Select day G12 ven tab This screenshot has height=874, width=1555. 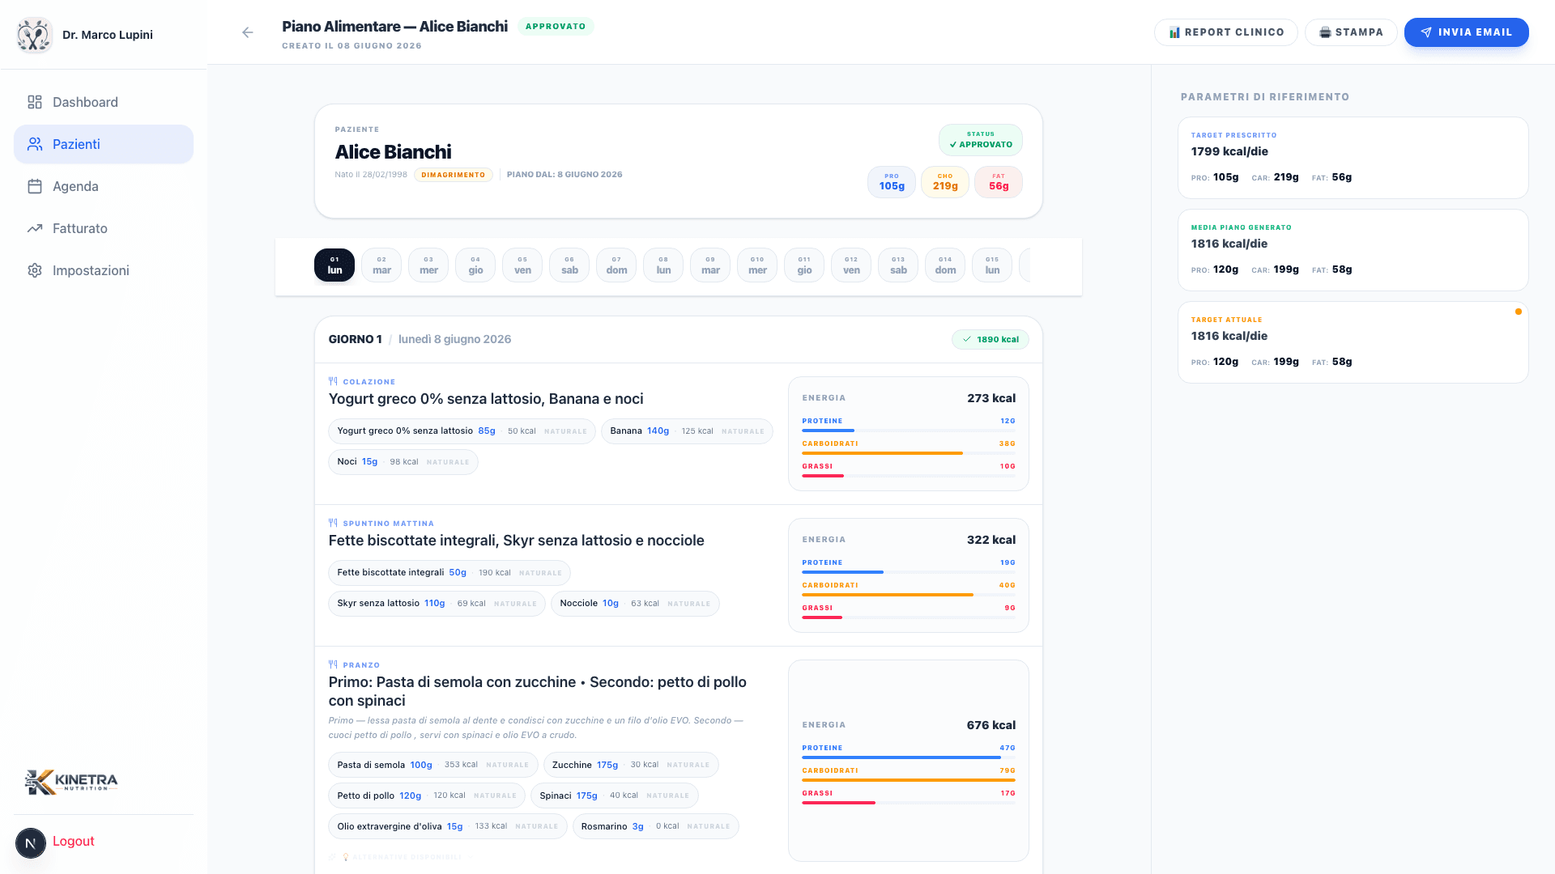[851, 265]
